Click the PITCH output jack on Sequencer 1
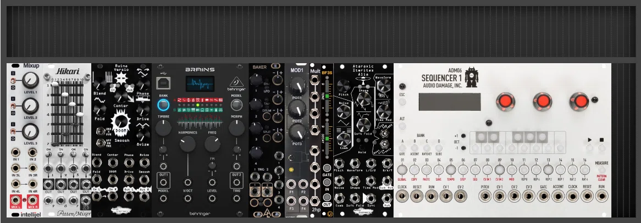Screen dimensions: 641x223 485,196
